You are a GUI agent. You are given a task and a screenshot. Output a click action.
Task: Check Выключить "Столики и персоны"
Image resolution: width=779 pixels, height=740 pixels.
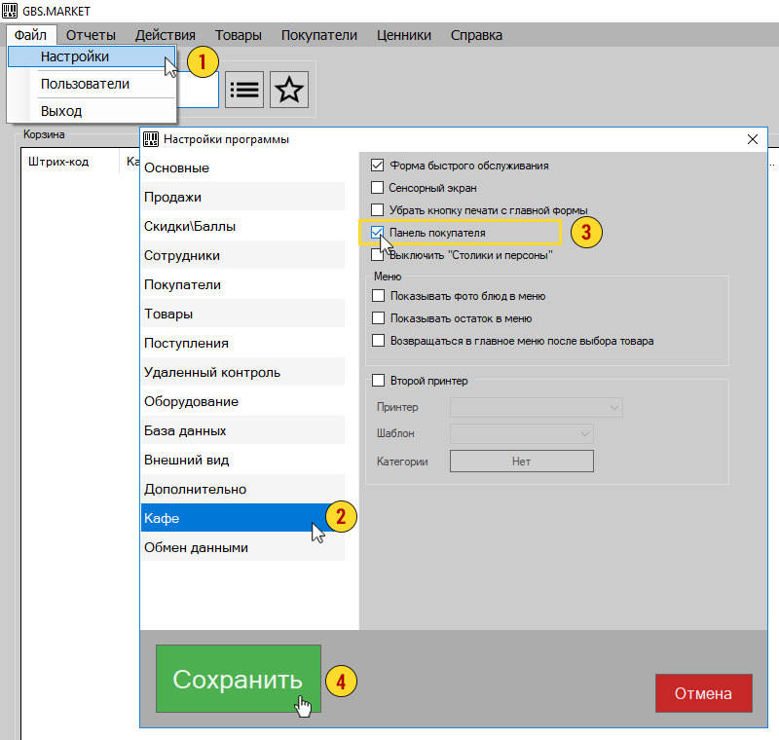(377, 255)
